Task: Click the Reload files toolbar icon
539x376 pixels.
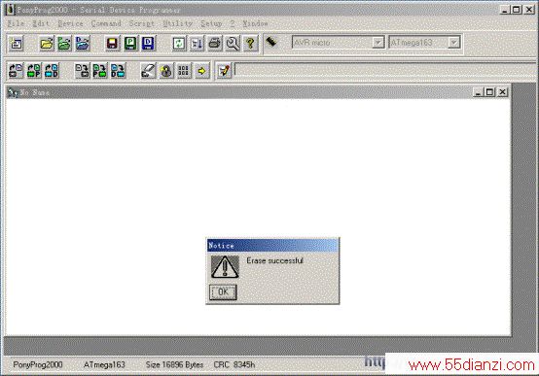Action: pyautogui.click(x=179, y=44)
